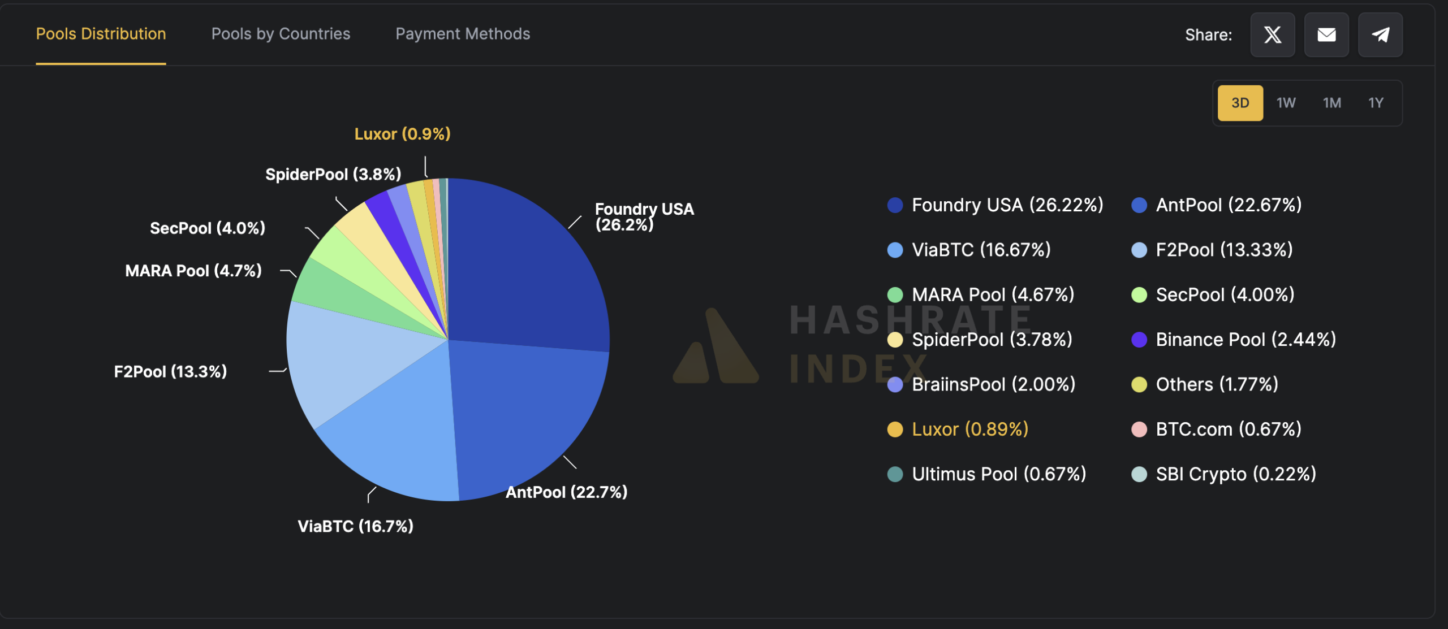Select the 1M time range button
Image resolution: width=1448 pixels, height=629 pixels.
coord(1331,102)
